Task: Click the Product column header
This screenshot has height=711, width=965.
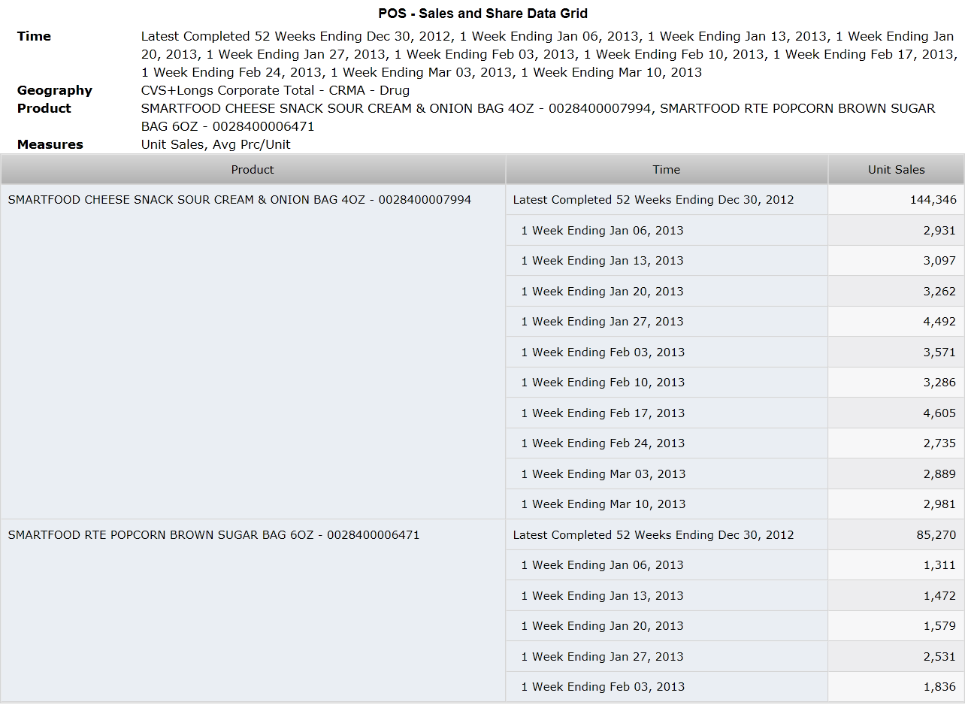Action: [x=253, y=170]
